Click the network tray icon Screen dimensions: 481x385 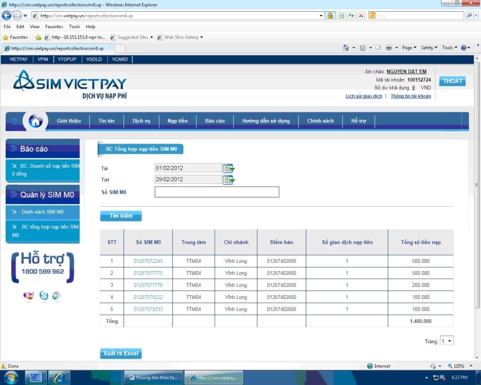point(435,377)
